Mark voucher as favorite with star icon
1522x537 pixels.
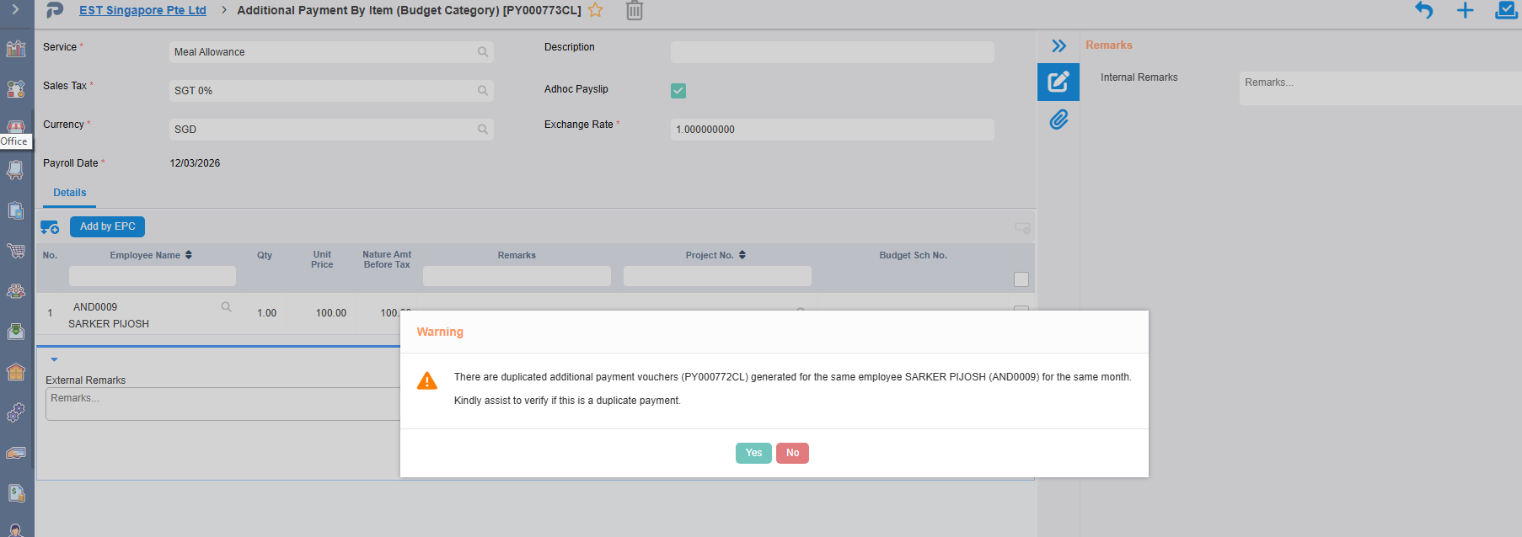tap(596, 10)
